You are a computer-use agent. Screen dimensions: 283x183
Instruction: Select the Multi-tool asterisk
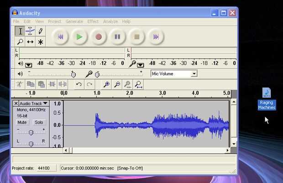coord(41,42)
